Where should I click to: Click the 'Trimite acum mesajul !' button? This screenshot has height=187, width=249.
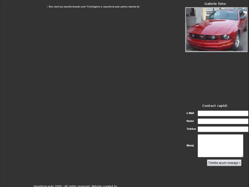224,163
